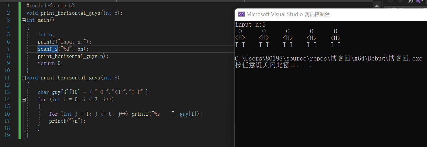Viewport: 427px width, 147px height.
Task: Place cursor on the #include<stdio.h> line
Action: click(x=51, y=6)
